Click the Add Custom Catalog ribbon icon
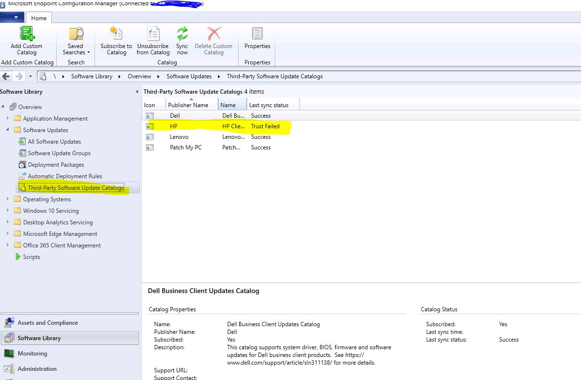The image size is (581, 380). 27,34
